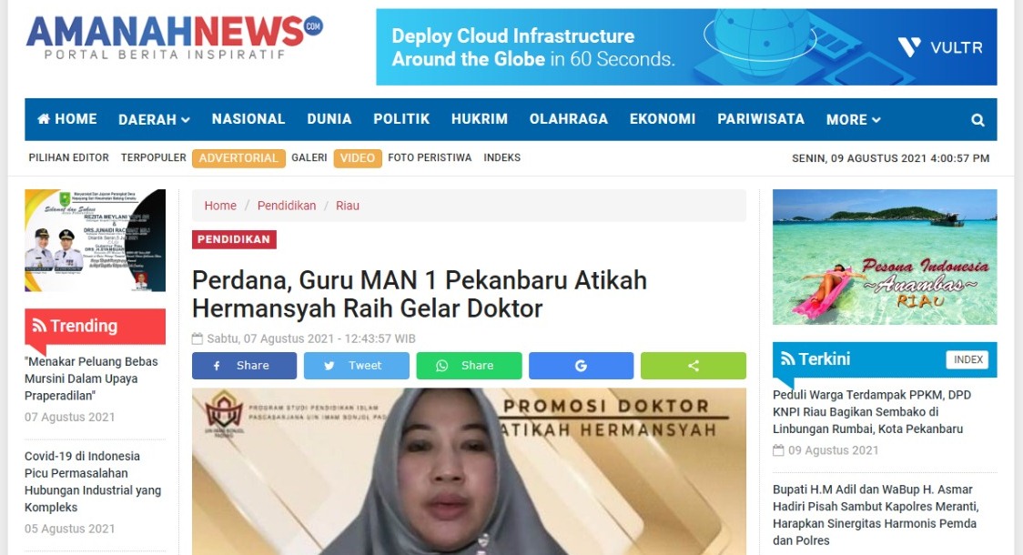Expand the DAERAH dropdown menu
Image resolution: width=1023 pixels, height=555 pixels.
point(154,120)
